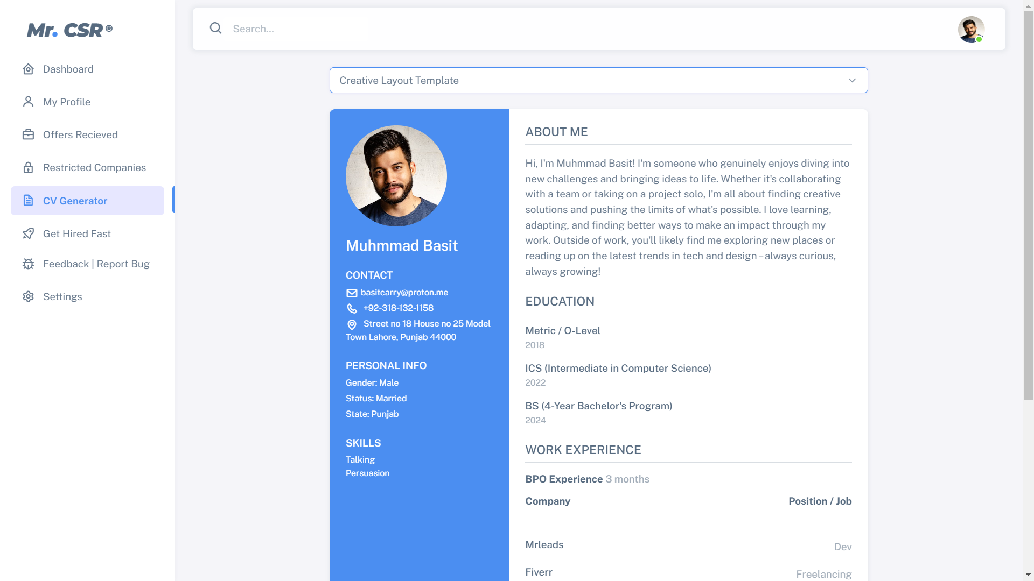1034x581 pixels.
Task: Open the Offers Recieved briefcase icon
Action: pyautogui.click(x=28, y=134)
